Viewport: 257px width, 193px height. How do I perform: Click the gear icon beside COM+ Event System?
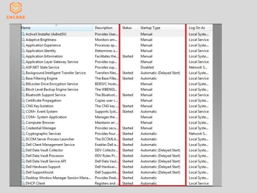pyautogui.click(x=23, y=112)
